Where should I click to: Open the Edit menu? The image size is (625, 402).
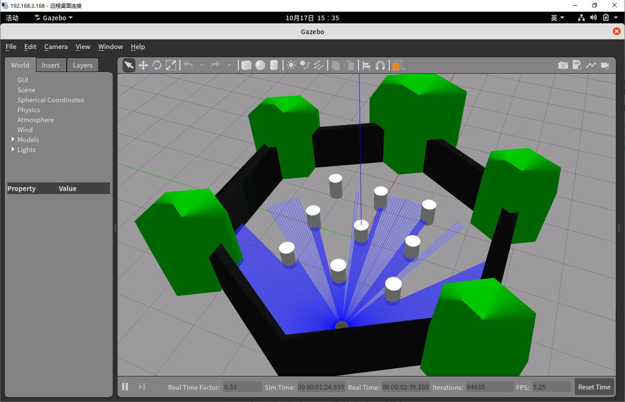point(30,47)
